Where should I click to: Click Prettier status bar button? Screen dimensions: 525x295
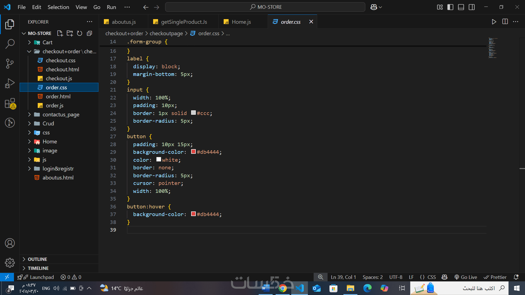[x=495, y=277]
